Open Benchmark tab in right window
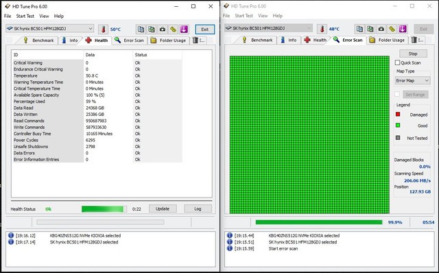This screenshot has width=439, height=273. 257,40
